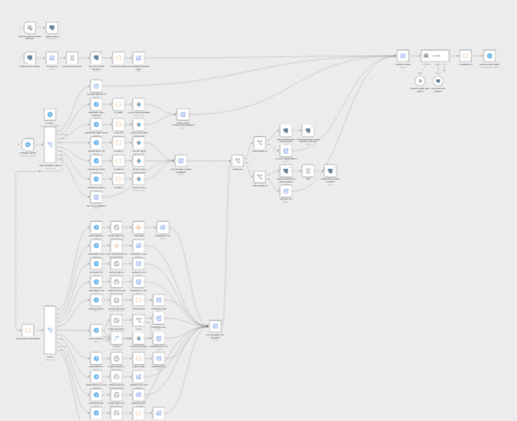Select the Merge node collecting the lower branches
The image size is (517, 421).
pyautogui.click(x=215, y=326)
